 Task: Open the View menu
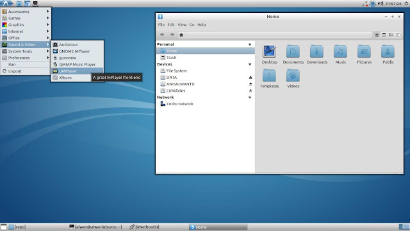(x=182, y=24)
